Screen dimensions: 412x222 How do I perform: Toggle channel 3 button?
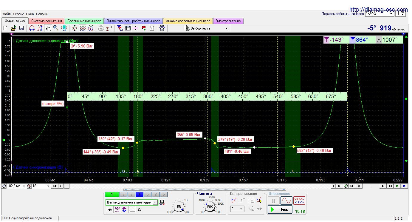131,195
